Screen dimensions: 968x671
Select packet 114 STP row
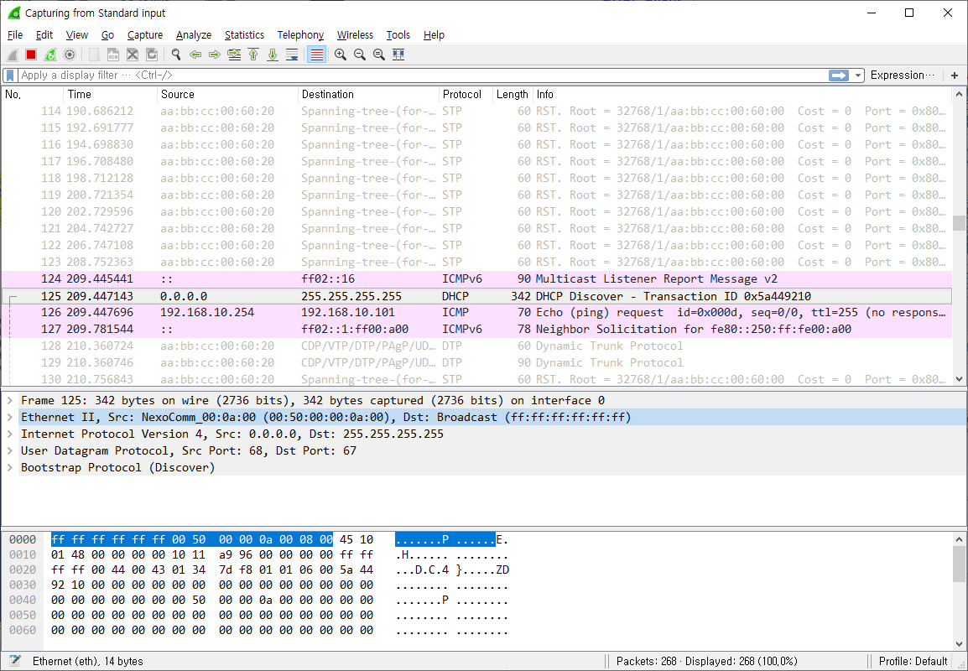(476, 111)
